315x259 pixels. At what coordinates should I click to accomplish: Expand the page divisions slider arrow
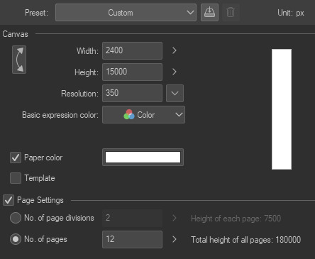[175, 218]
